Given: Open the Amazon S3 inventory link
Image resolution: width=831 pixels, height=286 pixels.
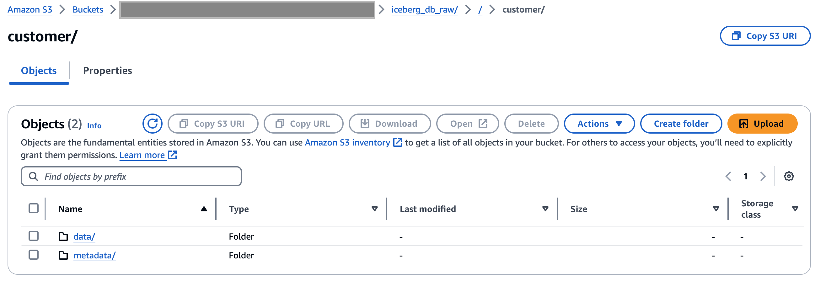Looking at the screenshot, I should 347,142.
